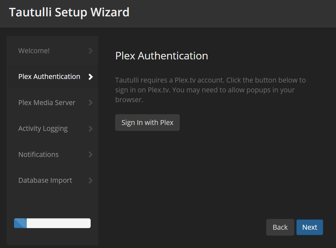The height and width of the screenshot is (248, 336).
Task: Go to Plex Media Server step
Action: point(47,103)
